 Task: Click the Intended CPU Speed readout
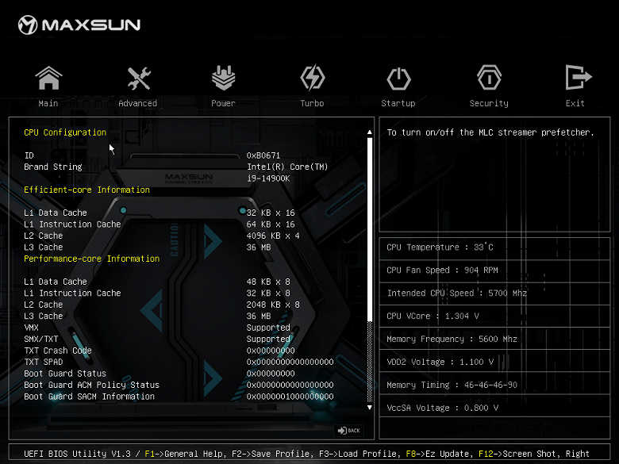[x=457, y=293]
